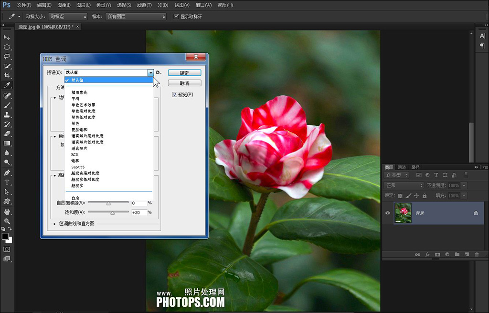The width and height of the screenshot is (489, 313).
Task: Delete layer with the trash icon
Action: pyautogui.click(x=477, y=254)
